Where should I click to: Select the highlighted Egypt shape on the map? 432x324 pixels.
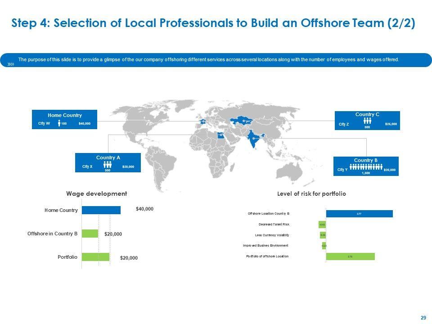(x=220, y=135)
